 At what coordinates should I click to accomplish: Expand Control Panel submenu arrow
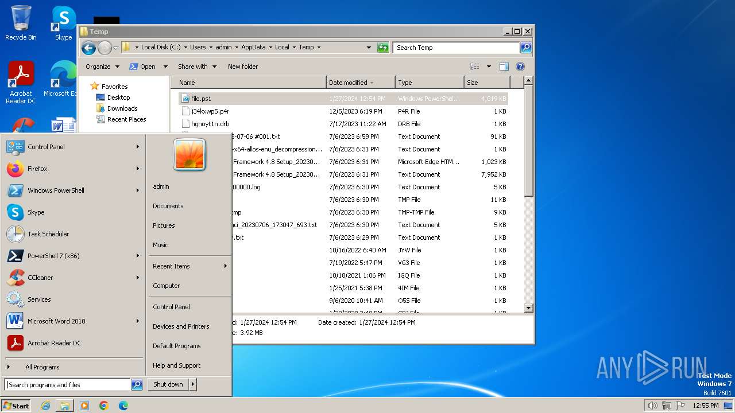click(138, 147)
